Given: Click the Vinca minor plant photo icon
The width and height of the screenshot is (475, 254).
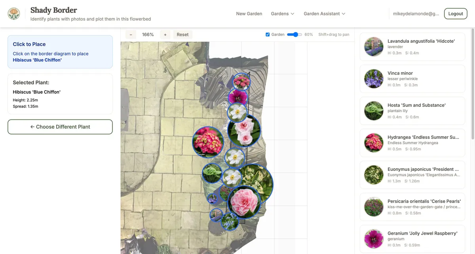Looking at the screenshot, I should 373,78.
